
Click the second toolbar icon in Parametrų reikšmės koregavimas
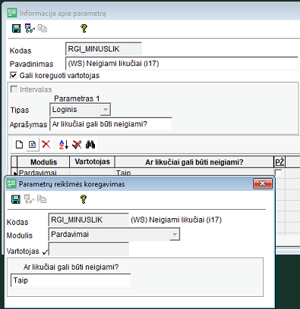point(29,199)
